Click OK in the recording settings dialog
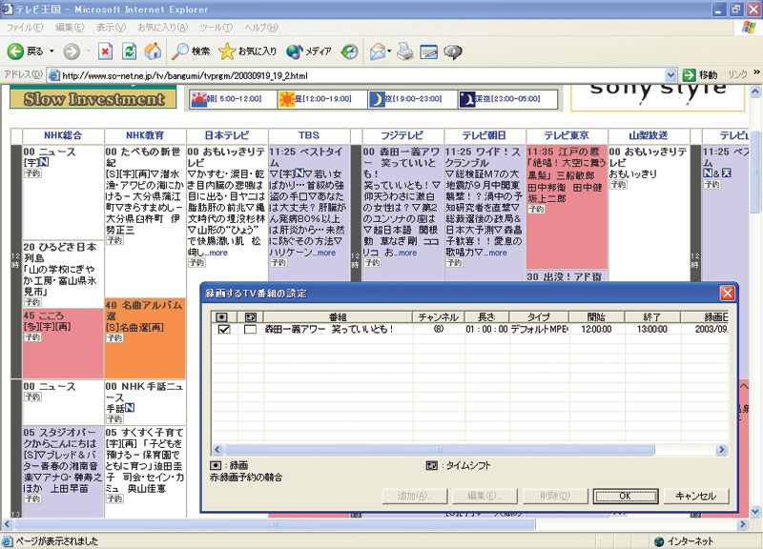763x549 pixels. [x=626, y=496]
